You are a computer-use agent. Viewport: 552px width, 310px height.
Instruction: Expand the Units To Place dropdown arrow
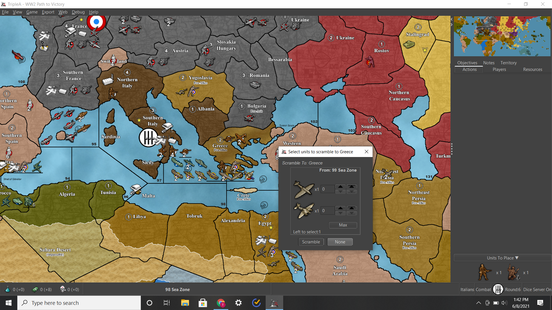pos(517,258)
